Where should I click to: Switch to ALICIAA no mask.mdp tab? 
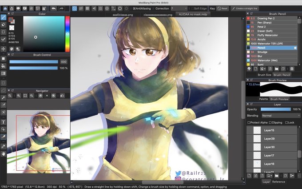click(193, 15)
